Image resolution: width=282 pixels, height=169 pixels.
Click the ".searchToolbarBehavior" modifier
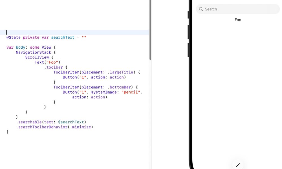(41, 127)
